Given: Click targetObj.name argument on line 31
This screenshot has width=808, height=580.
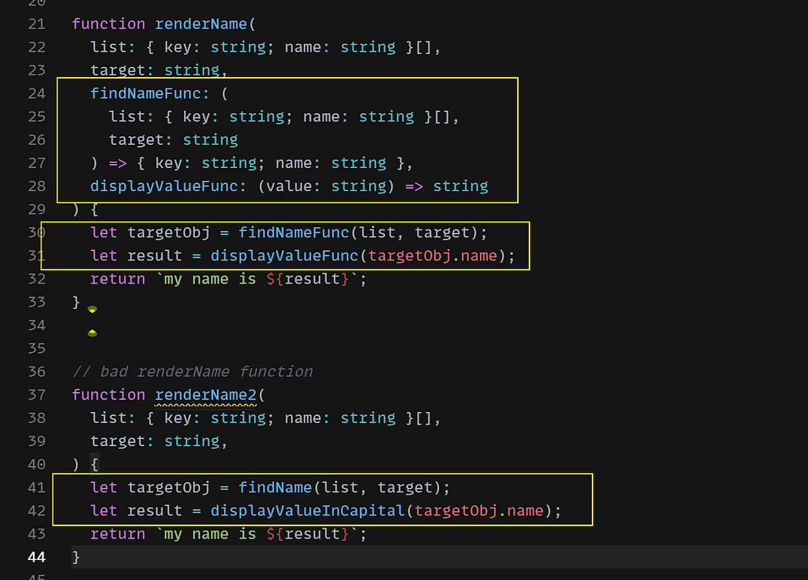Looking at the screenshot, I should point(432,256).
